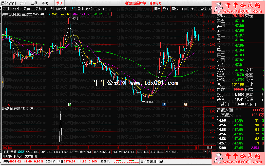
Task: Click the yellow MA10 moving average label
Action: coord(60,14)
